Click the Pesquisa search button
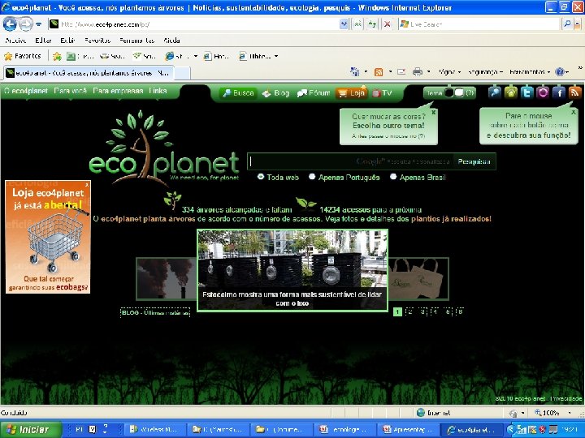Screen dimensions: 585x438 474,161
